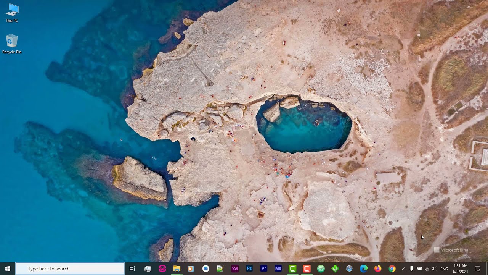Open Task View from the taskbar
488x275 pixels.
tap(132, 269)
